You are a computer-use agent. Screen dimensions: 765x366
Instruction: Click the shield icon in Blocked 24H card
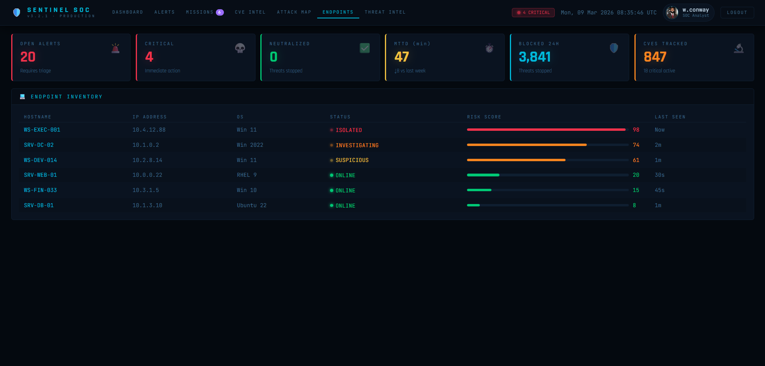click(614, 48)
